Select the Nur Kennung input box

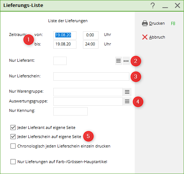point(70,111)
